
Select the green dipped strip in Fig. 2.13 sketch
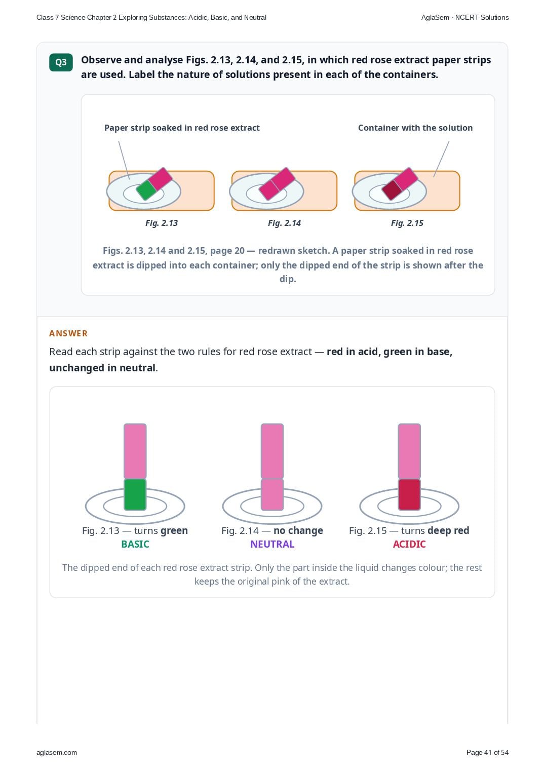pos(146,190)
